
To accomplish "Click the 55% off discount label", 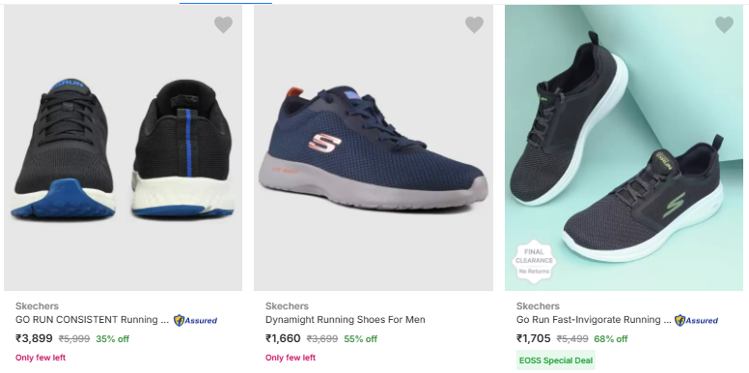I will point(360,339).
